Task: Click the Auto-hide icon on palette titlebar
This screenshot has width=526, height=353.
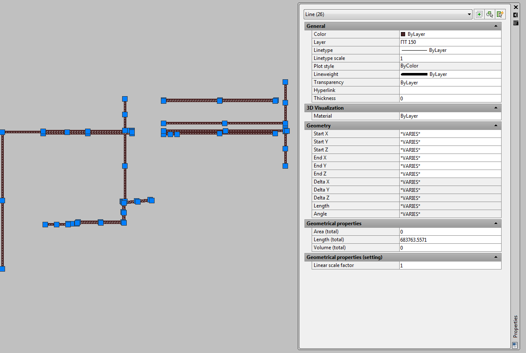Action: coord(515,15)
